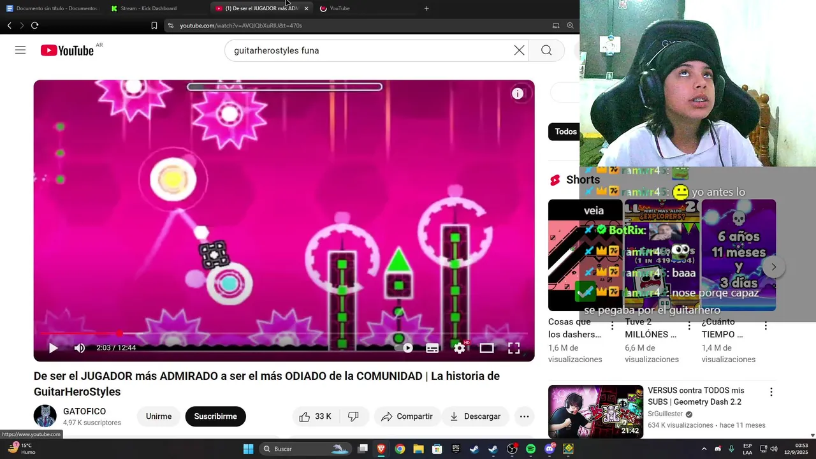The width and height of the screenshot is (816, 459).
Task: Open File Explorer from taskbar
Action: [x=418, y=449]
